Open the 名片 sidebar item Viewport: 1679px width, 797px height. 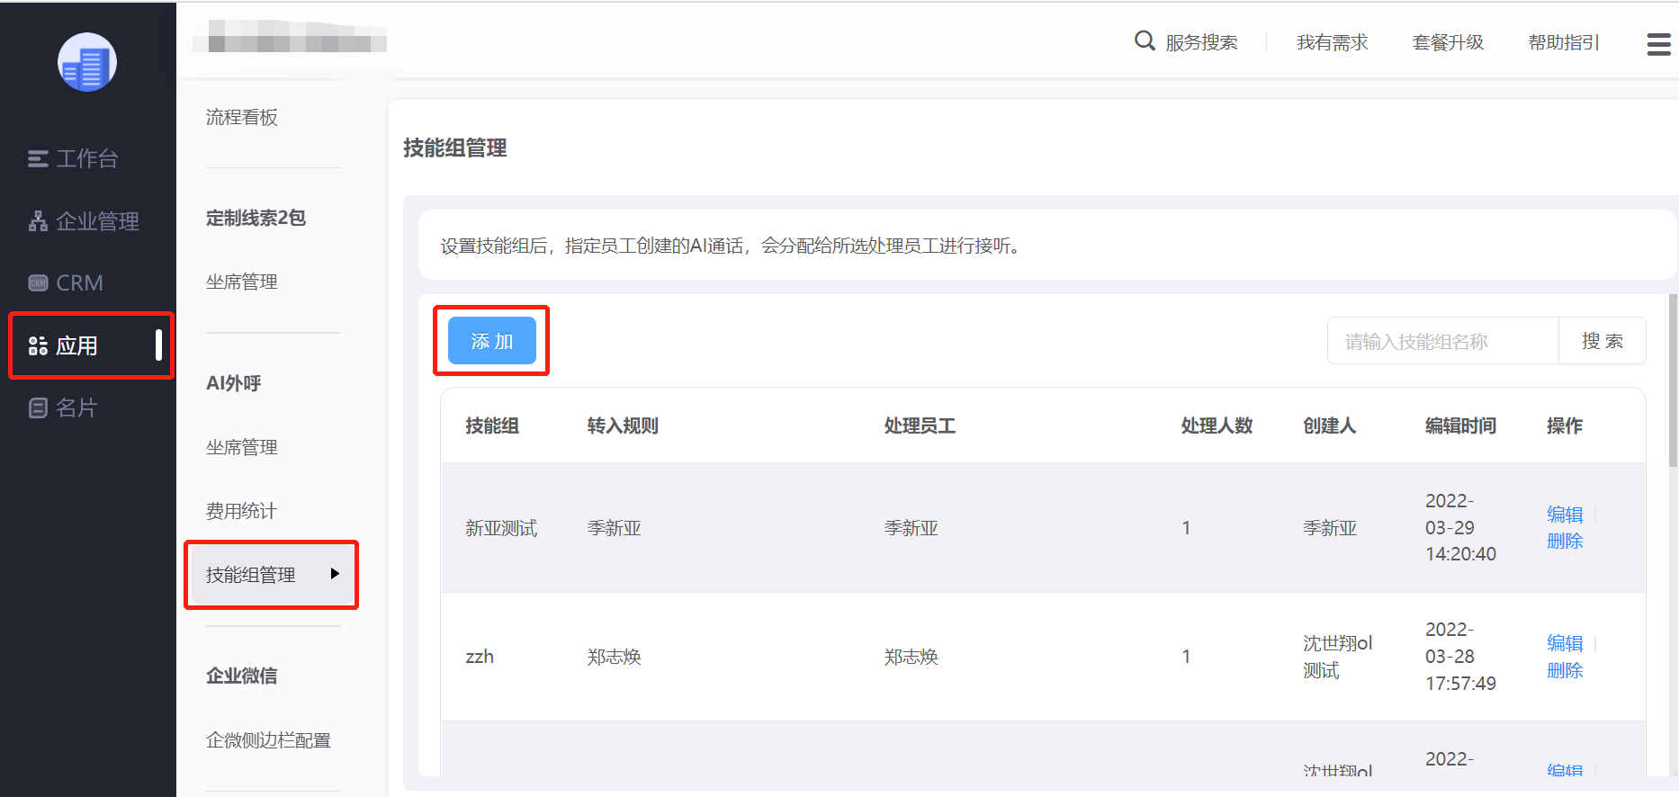[62, 407]
